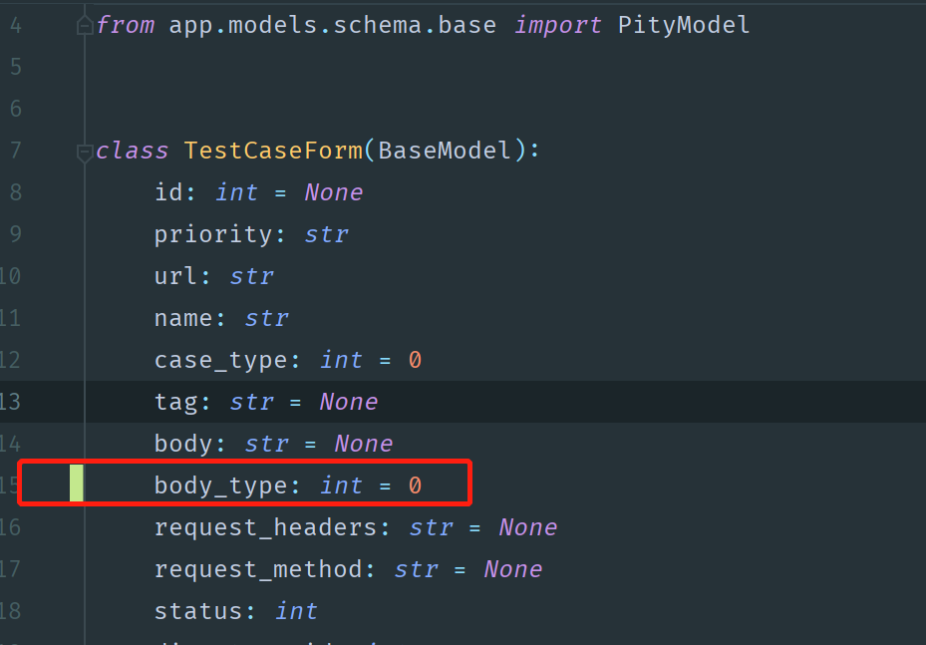
Task: Click the green change marker beside body_type
Action: [77, 484]
